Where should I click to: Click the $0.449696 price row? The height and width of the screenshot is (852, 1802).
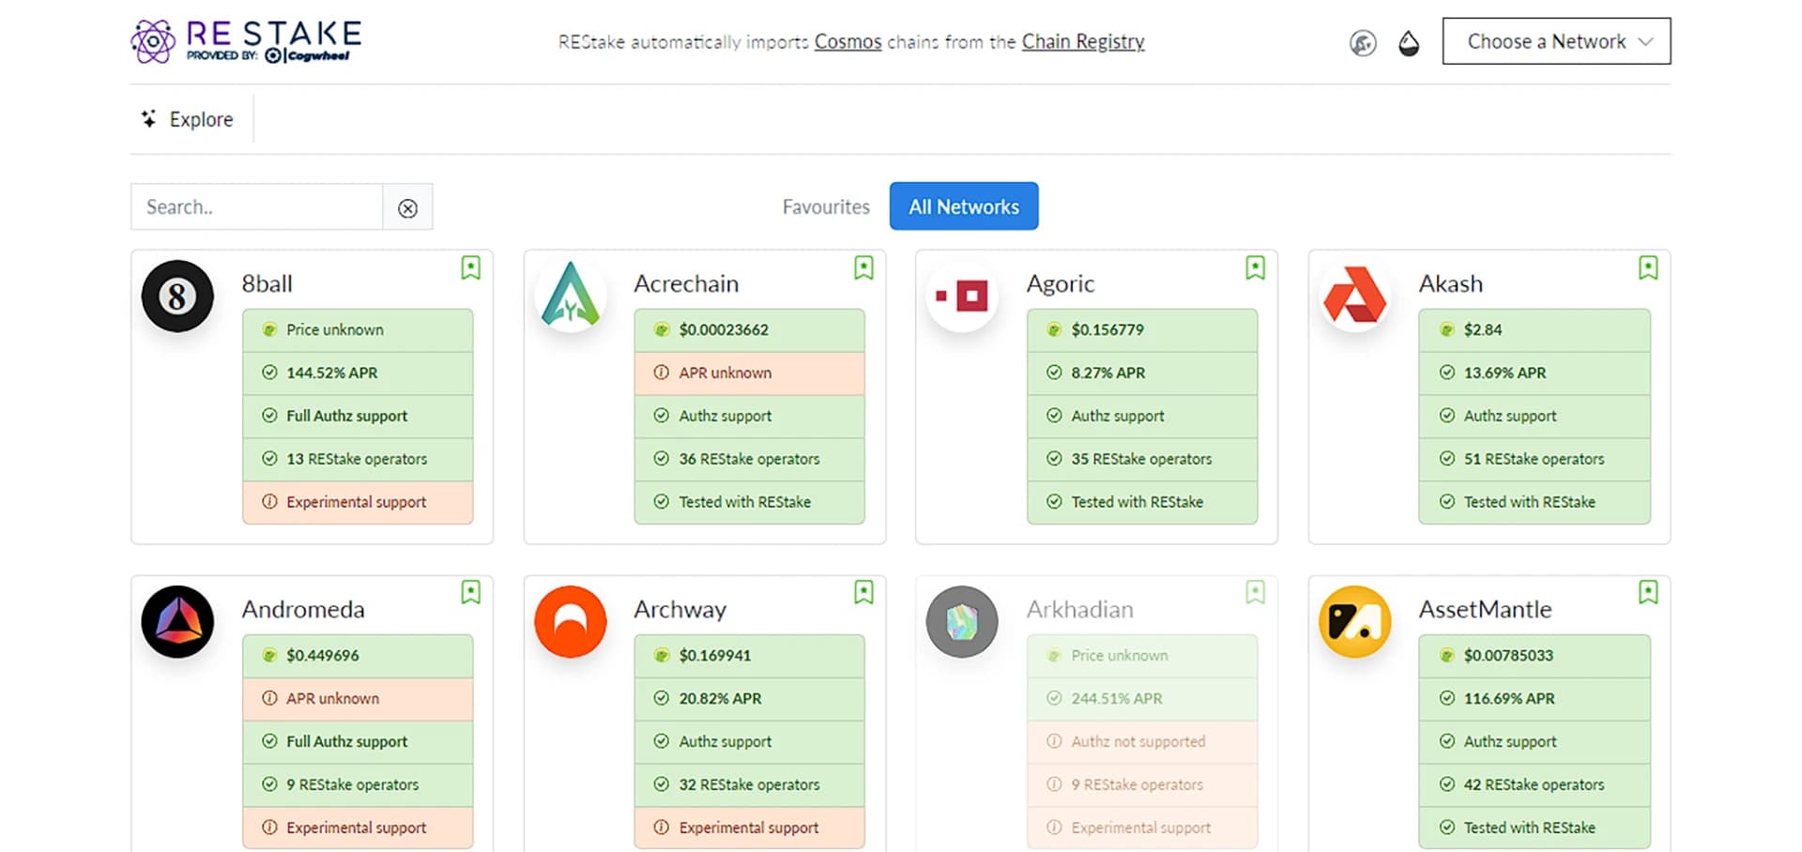pos(358,656)
